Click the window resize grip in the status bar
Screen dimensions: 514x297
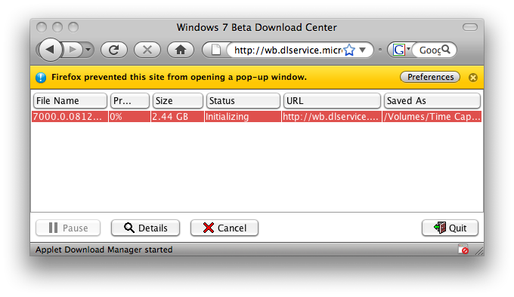pyautogui.click(x=479, y=251)
